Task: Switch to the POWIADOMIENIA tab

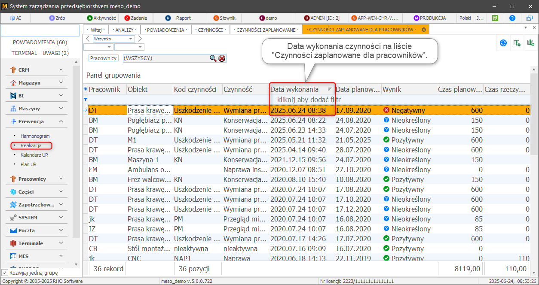Action: point(165,30)
